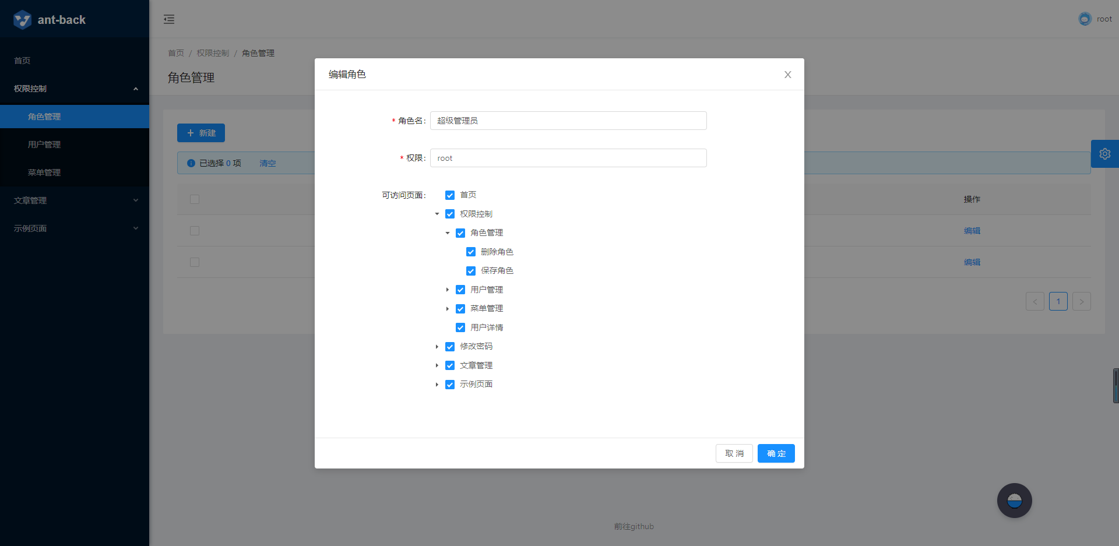
Task: Uncheck the 删除角色 permission checkbox
Action: pos(471,252)
